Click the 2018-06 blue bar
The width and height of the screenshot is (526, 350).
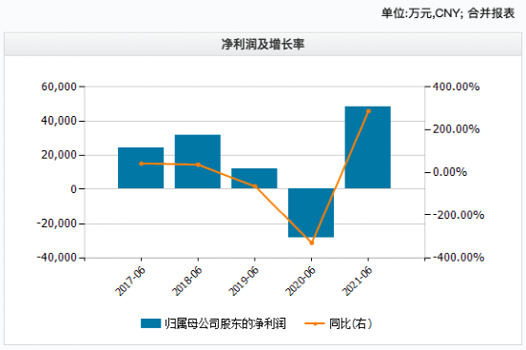point(198,162)
